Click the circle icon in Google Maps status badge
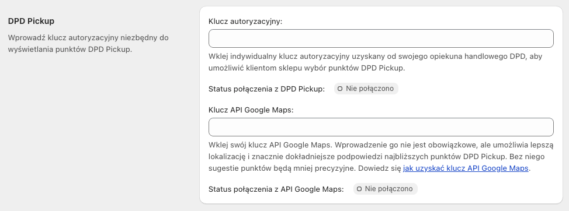569x211 pixels. tap(359, 189)
